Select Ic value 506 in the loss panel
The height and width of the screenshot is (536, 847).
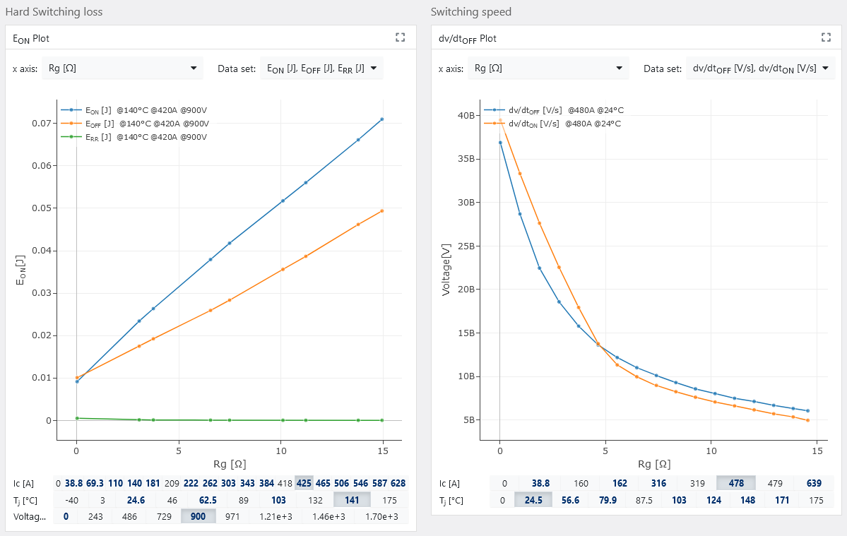tap(362, 484)
